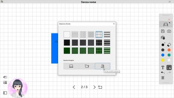Viewport: 174px width, 98px height.
Task: Import background image from desktop screen
Action: click(x=71, y=66)
